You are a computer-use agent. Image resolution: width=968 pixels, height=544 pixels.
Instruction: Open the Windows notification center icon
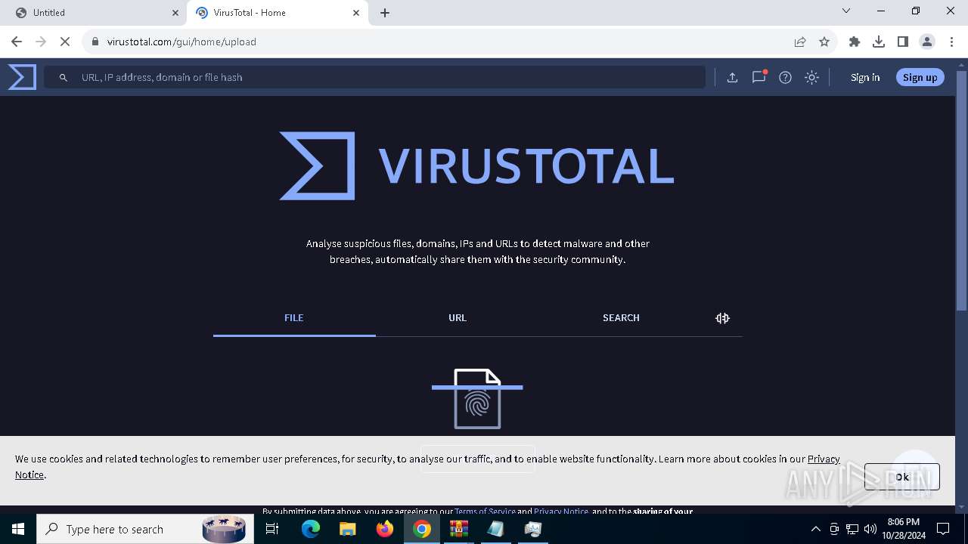(943, 529)
